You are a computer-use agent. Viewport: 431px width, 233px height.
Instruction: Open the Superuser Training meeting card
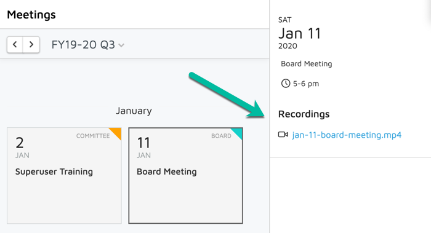64,176
